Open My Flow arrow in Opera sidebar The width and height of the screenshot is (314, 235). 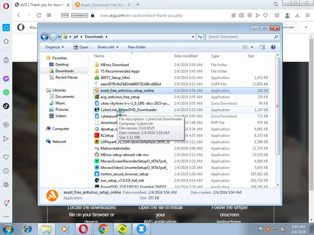tap(6, 139)
